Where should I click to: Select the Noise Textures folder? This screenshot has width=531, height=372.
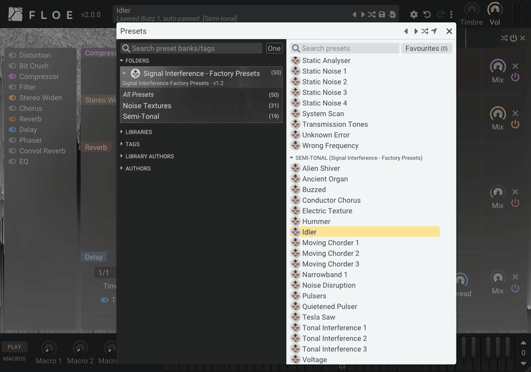point(201,106)
